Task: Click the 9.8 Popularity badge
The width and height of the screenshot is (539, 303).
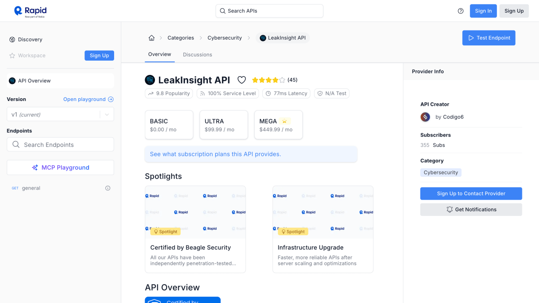Action: click(169, 93)
